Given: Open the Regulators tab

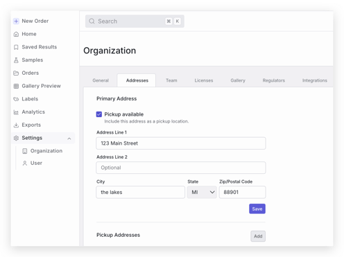Looking at the screenshot, I should (x=274, y=80).
